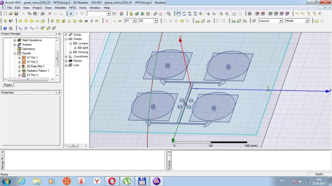
Task: Click the Save project icon
Action: pyautogui.click(x=16, y=14)
